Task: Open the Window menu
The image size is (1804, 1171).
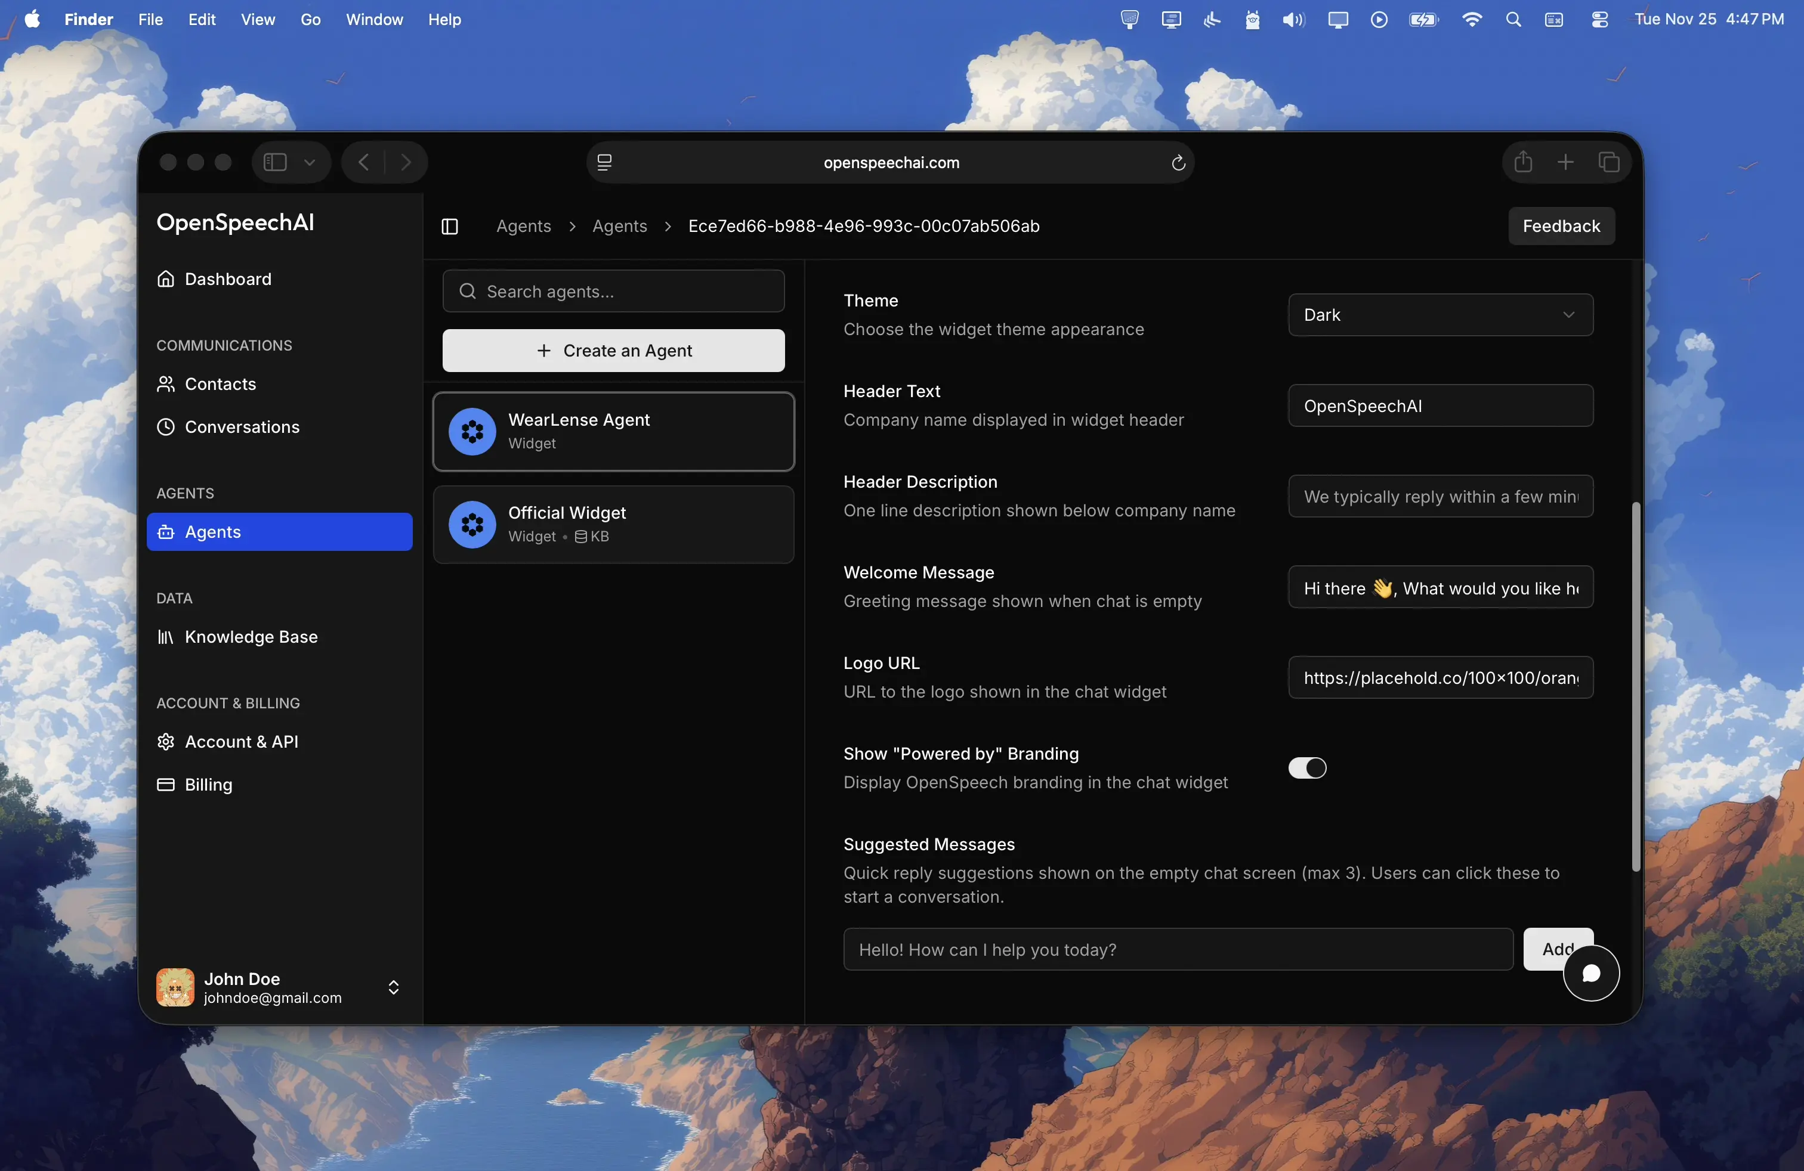Action: pos(375,20)
